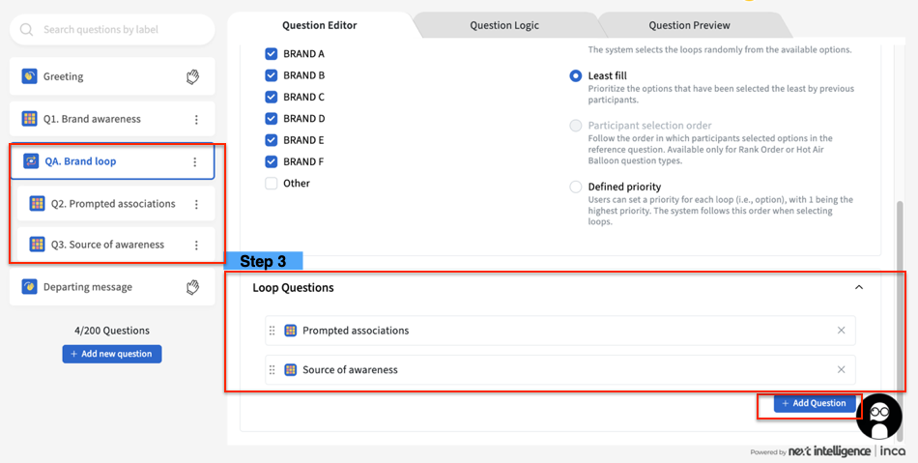This screenshot has height=463, width=918.
Task: Open the Question Preview tab
Action: (x=689, y=25)
